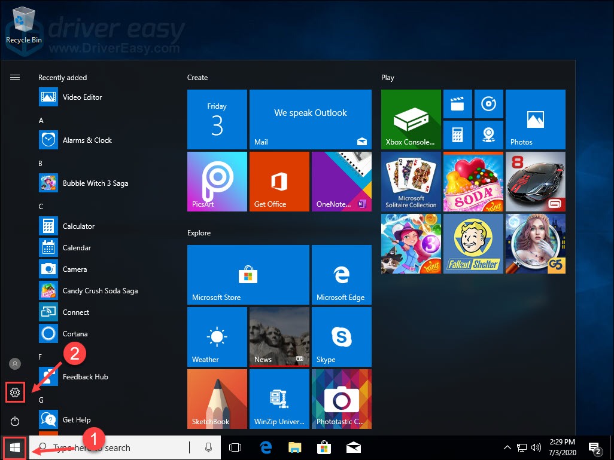The height and width of the screenshot is (460, 614).
Task: Launch the Bubble Witch 3 game tile
Action: [411, 244]
